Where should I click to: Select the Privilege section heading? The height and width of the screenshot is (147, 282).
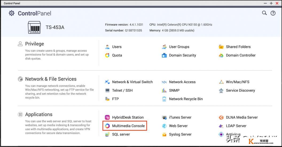pyautogui.click(x=34, y=44)
